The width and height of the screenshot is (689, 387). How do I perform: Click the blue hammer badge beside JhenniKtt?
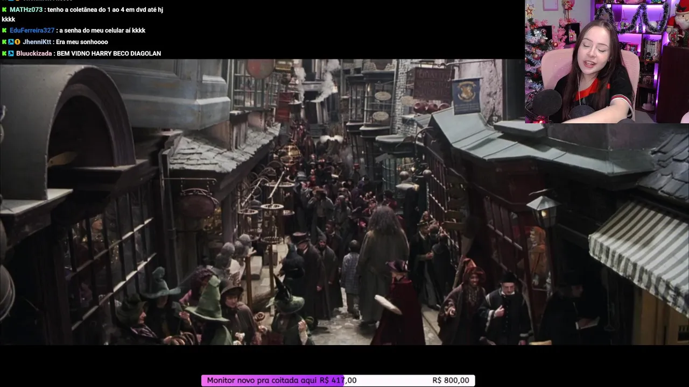11,42
